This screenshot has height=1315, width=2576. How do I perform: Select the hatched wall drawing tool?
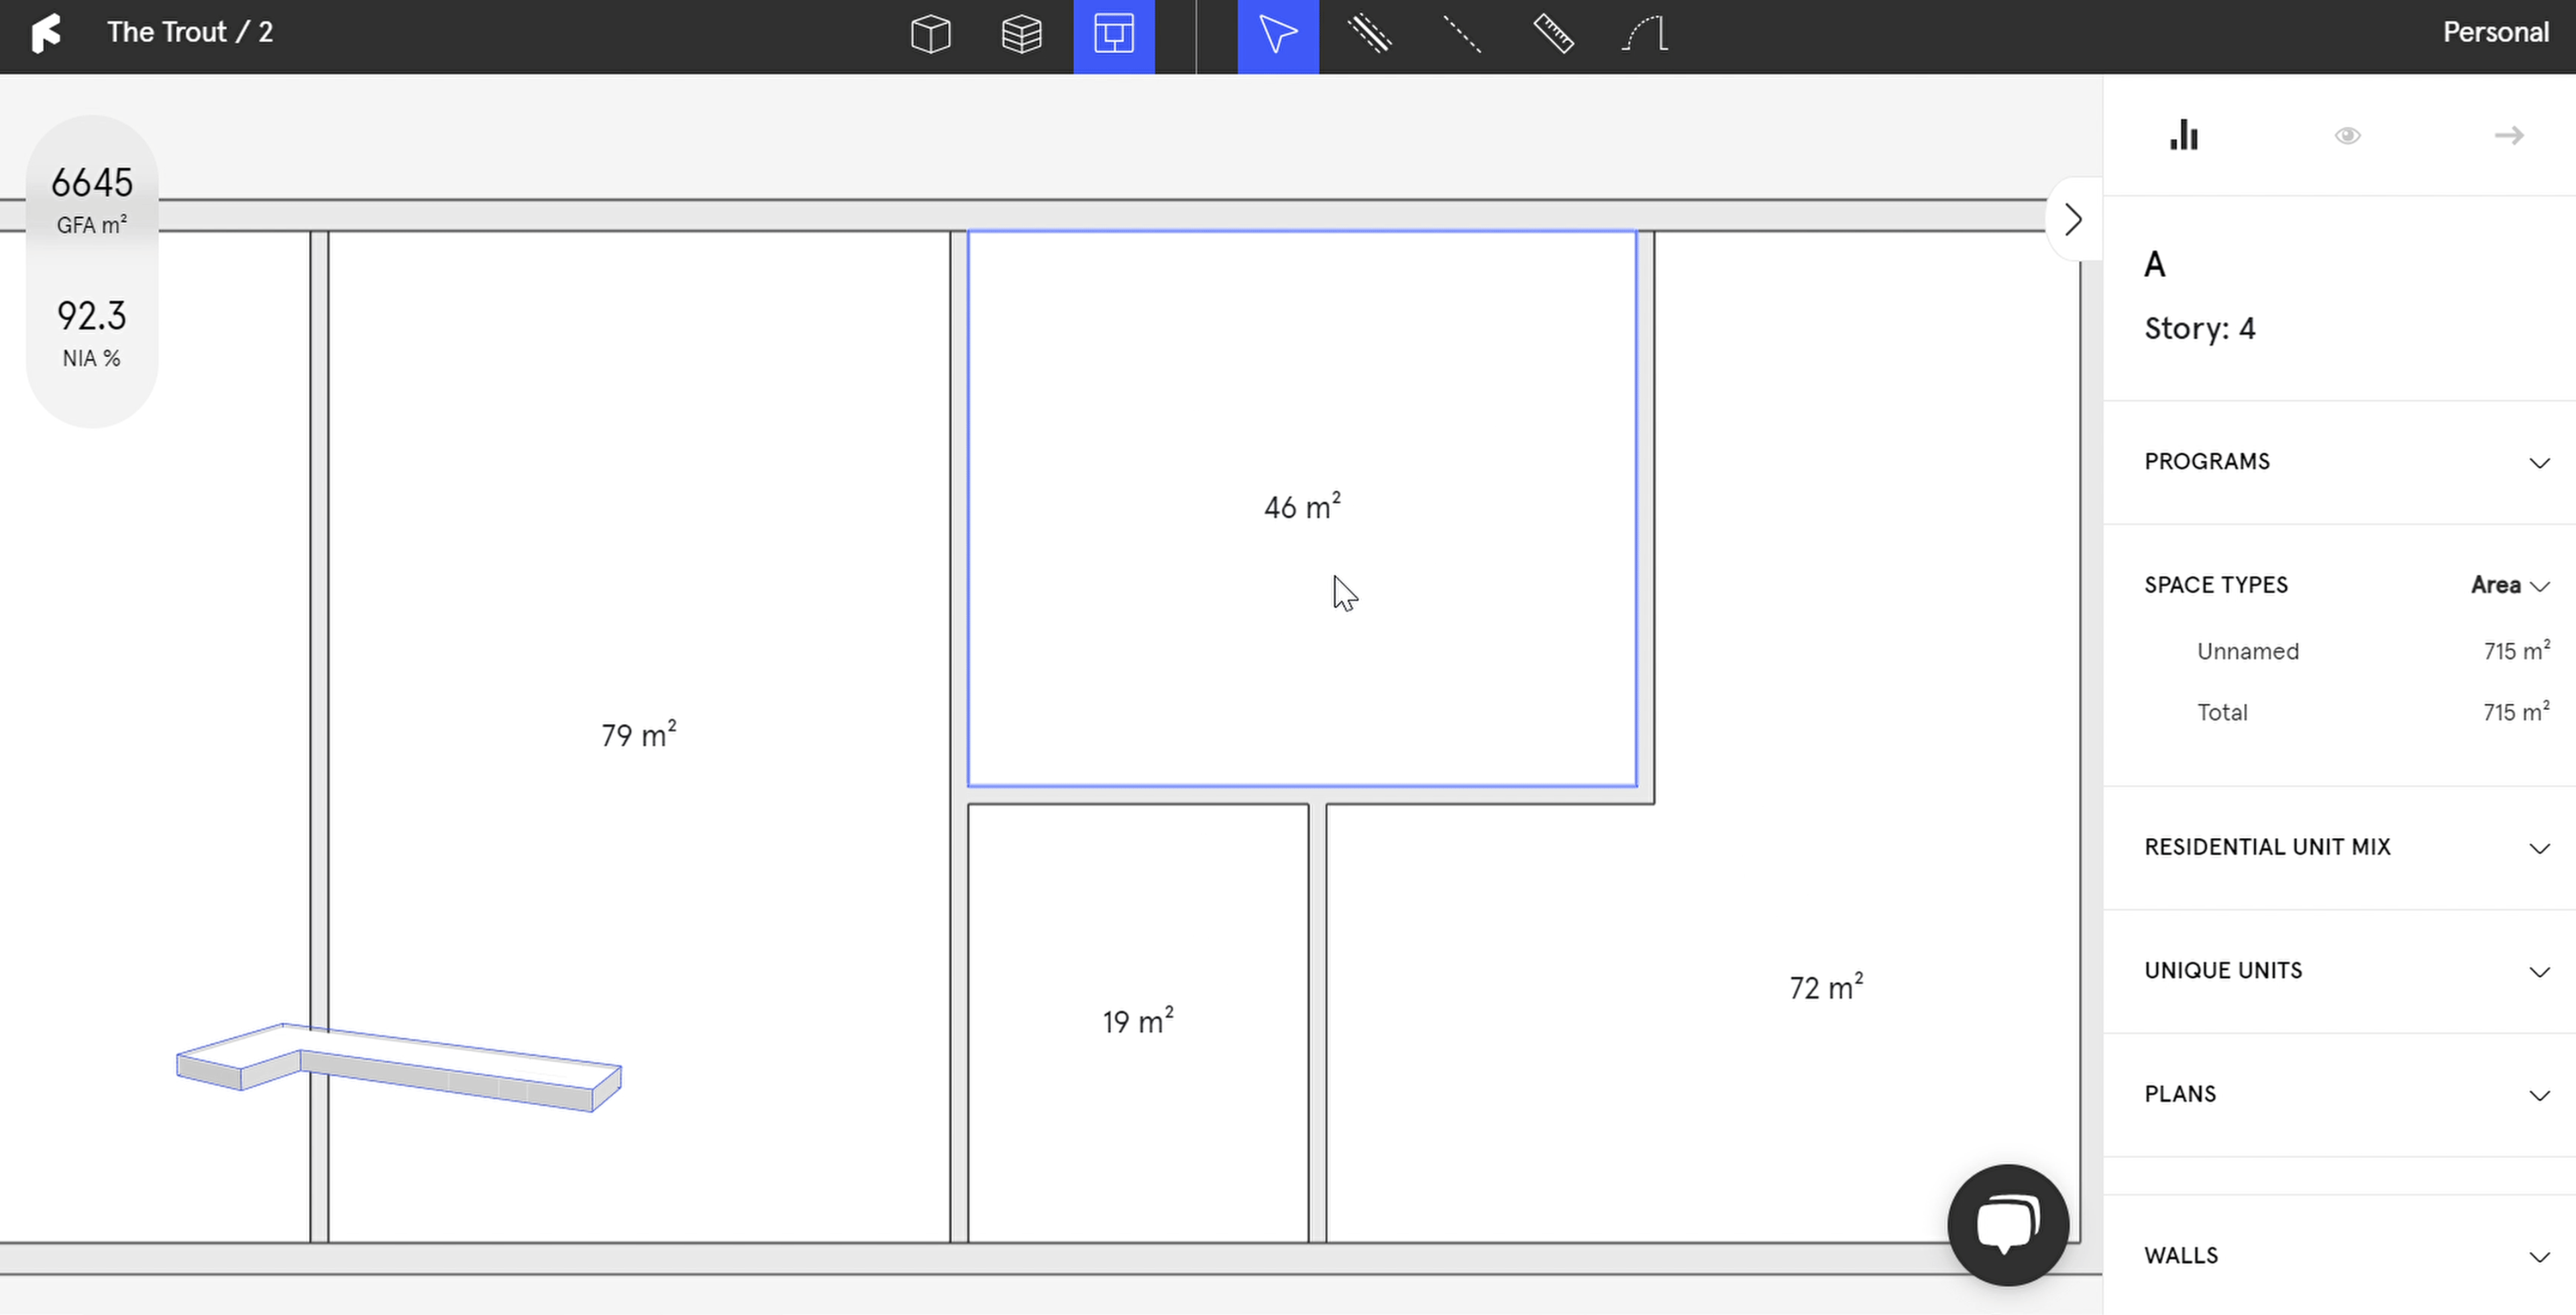pyautogui.click(x=1369, y=35)
